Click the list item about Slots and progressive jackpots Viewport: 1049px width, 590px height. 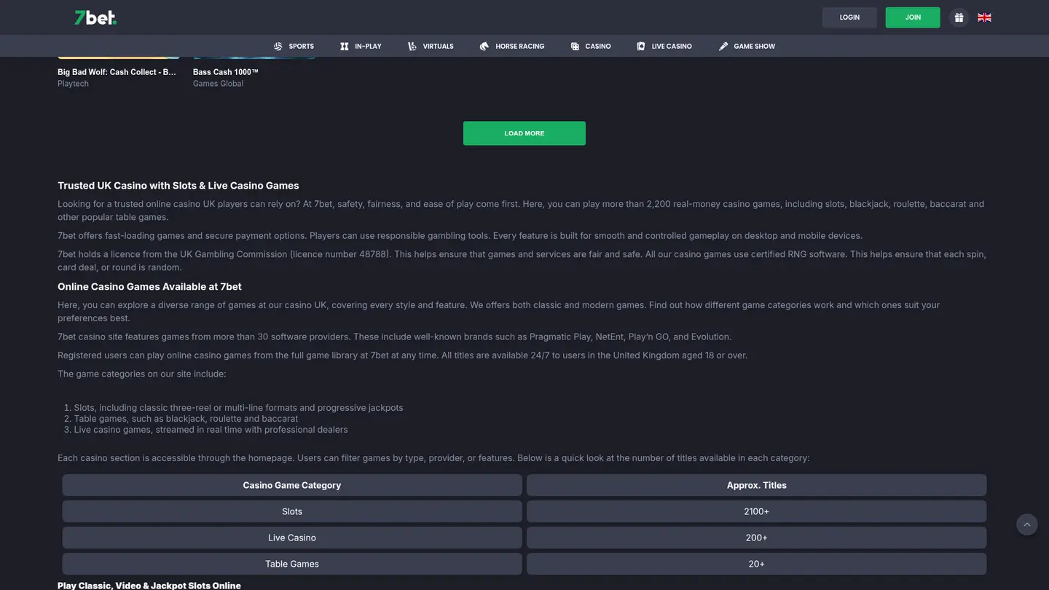(238, 408)
